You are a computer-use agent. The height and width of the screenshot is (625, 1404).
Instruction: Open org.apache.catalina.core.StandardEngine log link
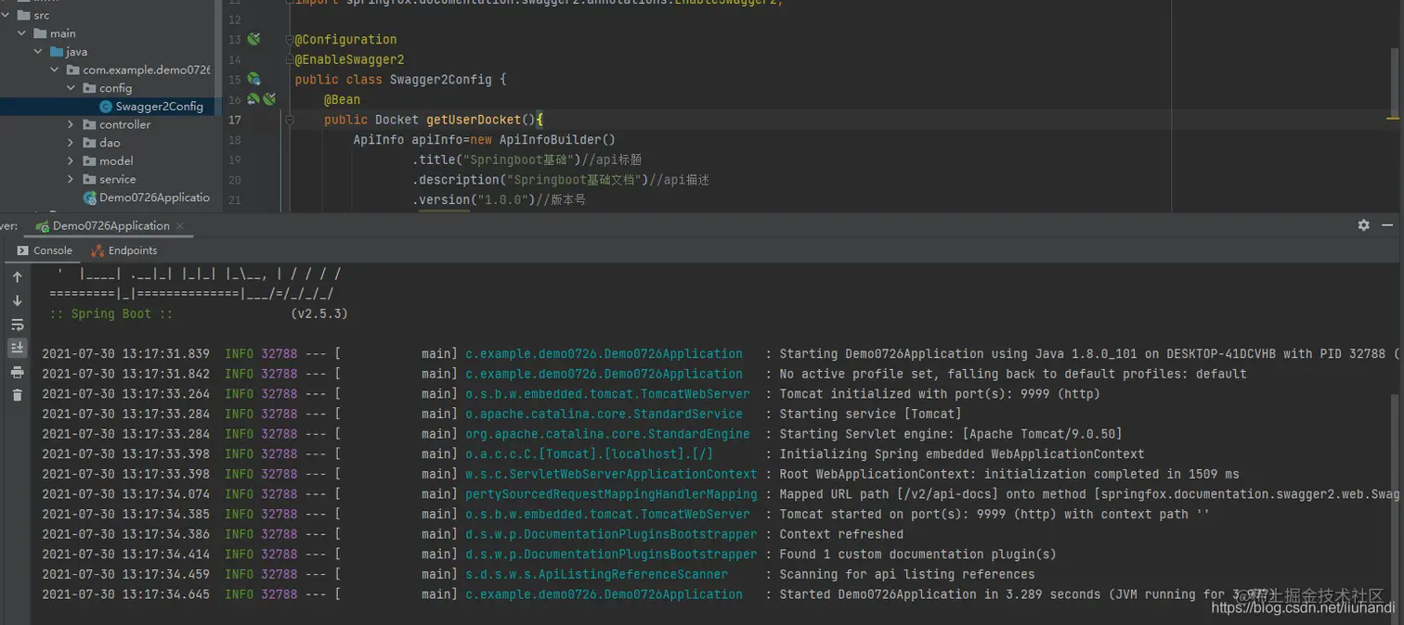pyautogui.click(x=607, y=434)
